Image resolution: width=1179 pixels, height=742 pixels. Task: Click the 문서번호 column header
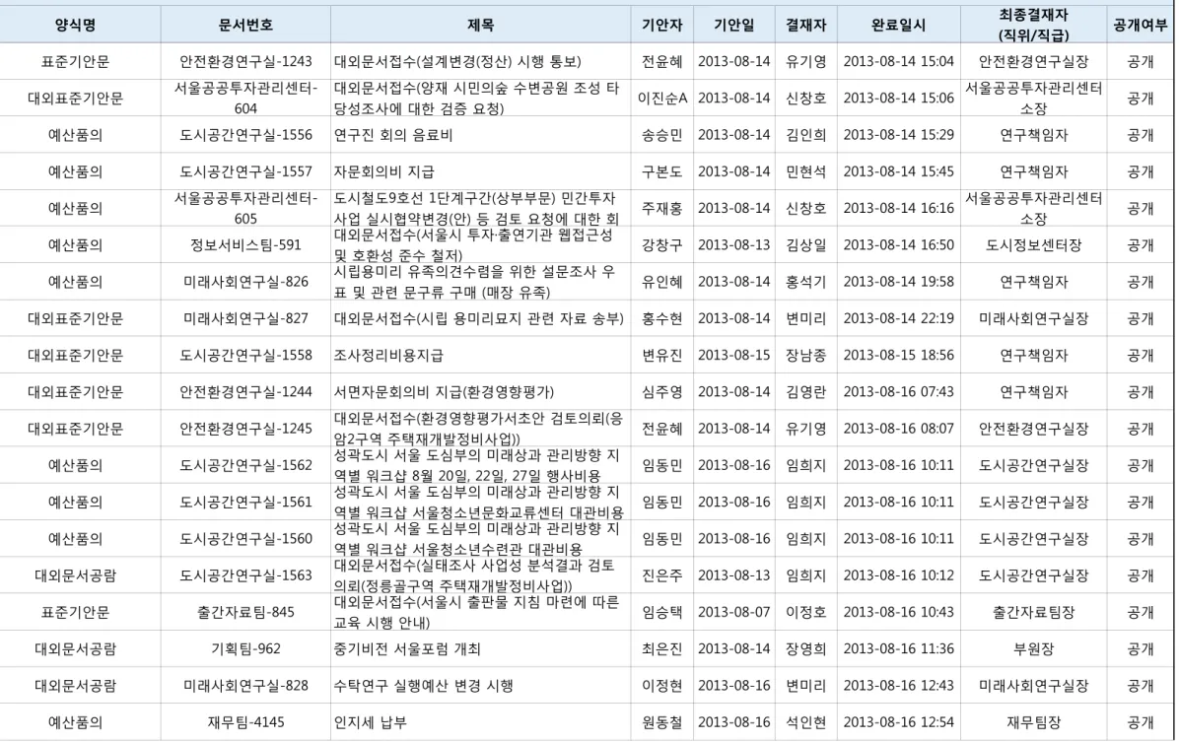pos(245,25)
